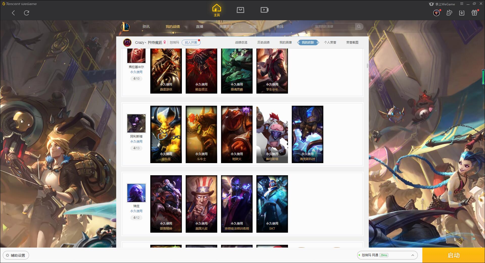Viewport: 485px width, 263px height.
Task: Open the 美国大叔 skin card
Action: [x=201, y=204]
